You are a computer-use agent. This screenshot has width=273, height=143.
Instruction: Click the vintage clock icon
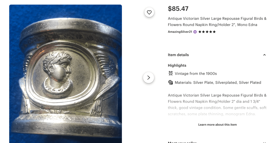point(171,73)
